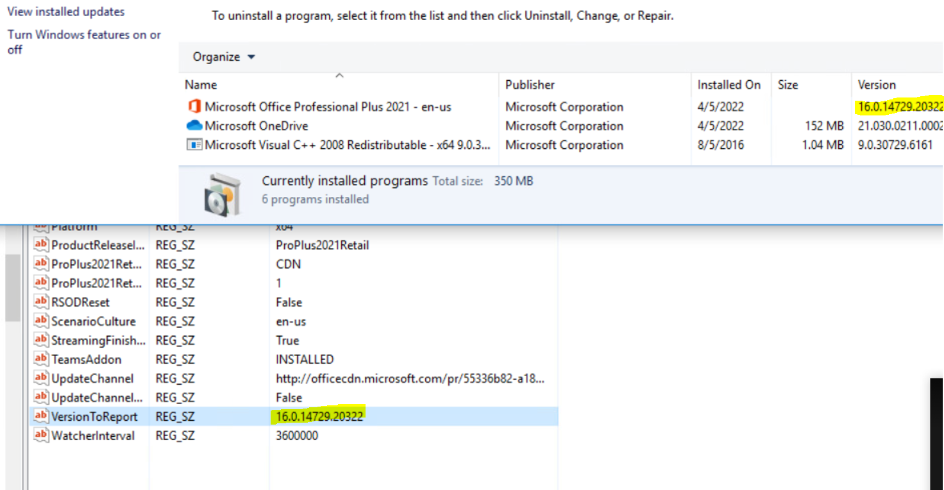Click the StreamingFinish... registry value icon

pyautogui.click(x=41, y=341)
